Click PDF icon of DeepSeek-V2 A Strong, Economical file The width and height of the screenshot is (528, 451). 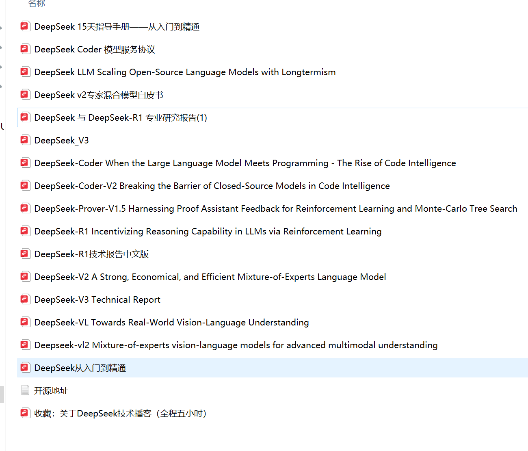25,277
